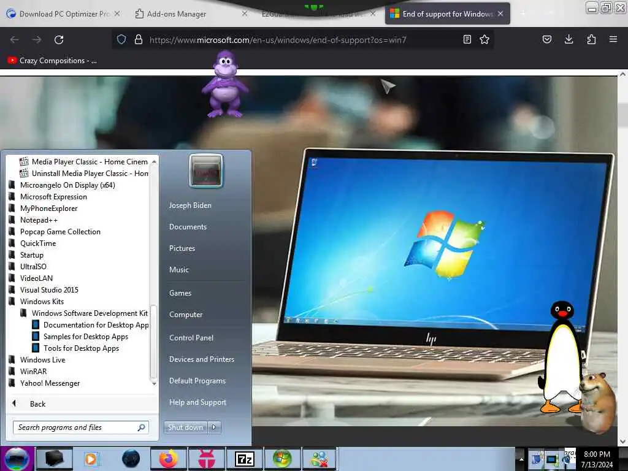Screen dimensions: 628x471
Task: Click the Start orb button
Action: point(17,459)
